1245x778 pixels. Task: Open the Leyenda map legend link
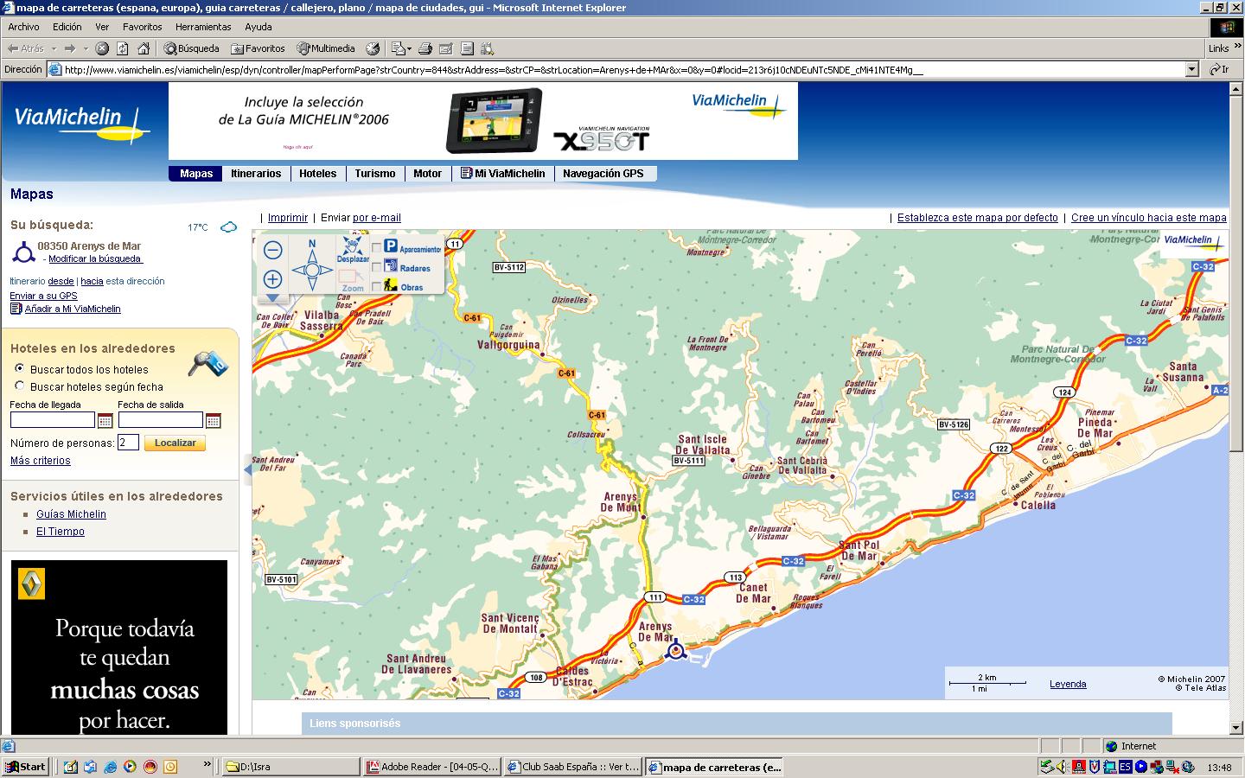pyautogui.click(x=1068, y=684)
